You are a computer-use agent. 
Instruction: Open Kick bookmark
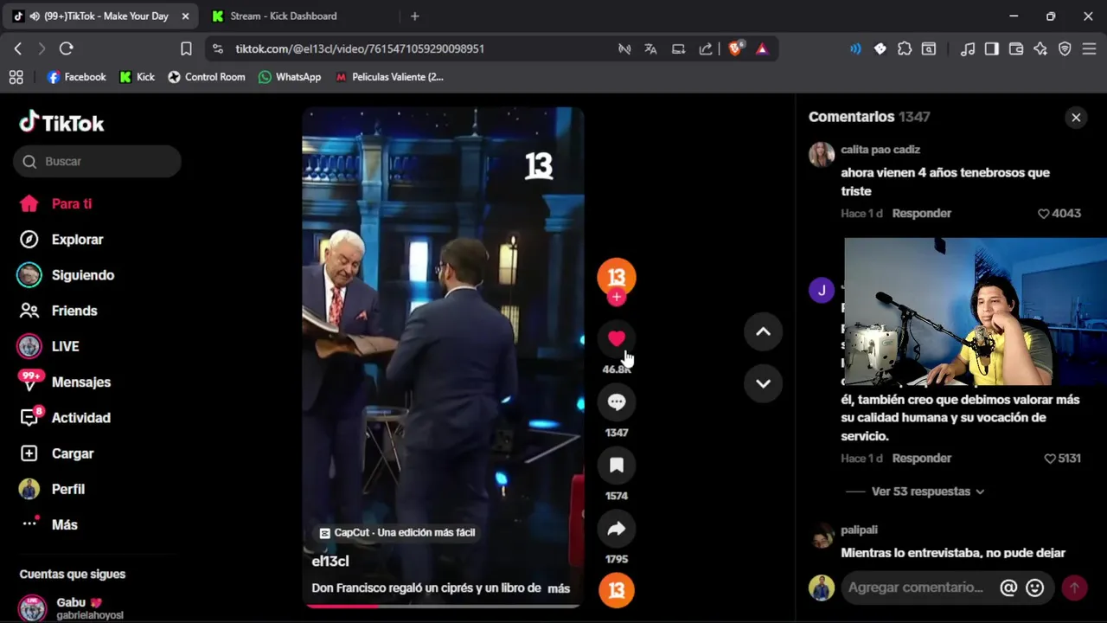click(137, 77)
